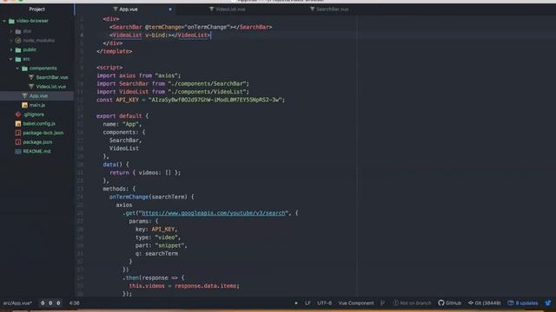This screenshot has height=312, width=556.
Task: Click the 'this.videos = response.data.items' line
Action: coord(184,286)
